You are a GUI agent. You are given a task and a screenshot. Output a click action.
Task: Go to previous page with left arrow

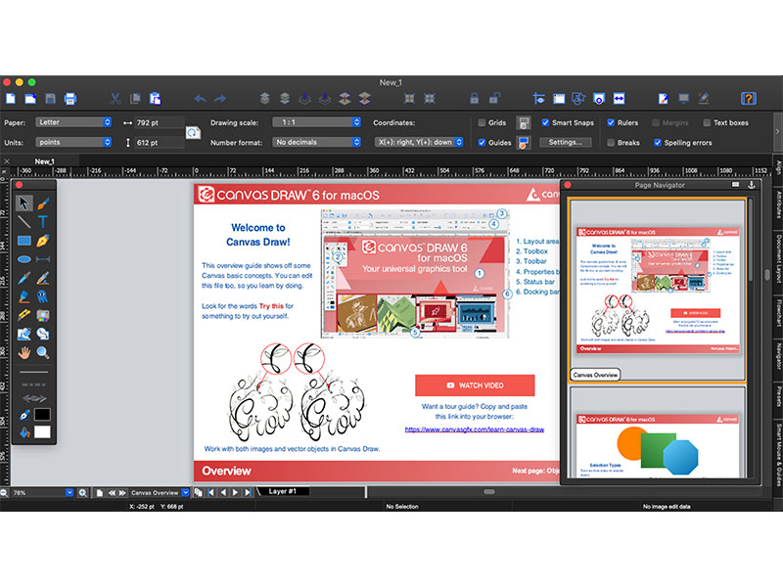click(x=223, y=493)
